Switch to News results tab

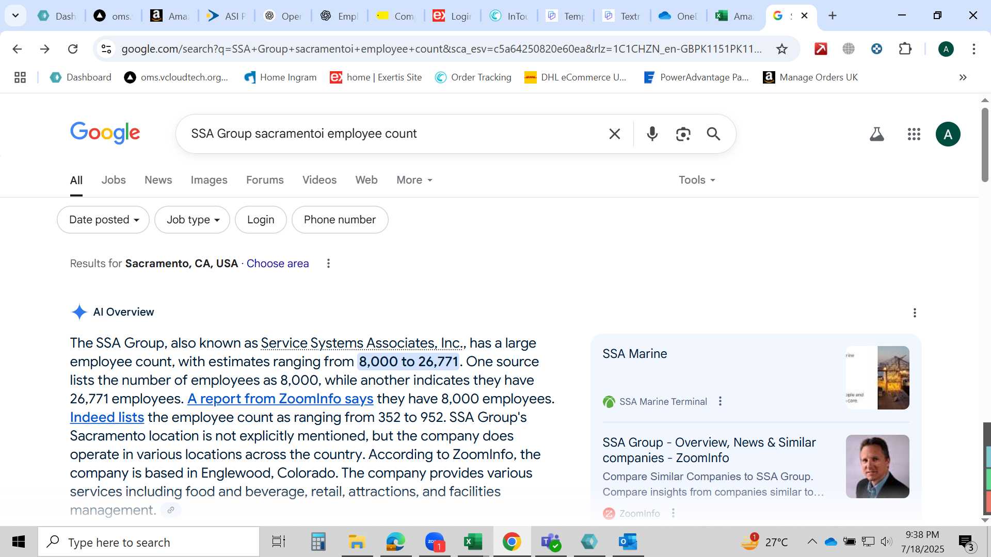pos(158,180)
